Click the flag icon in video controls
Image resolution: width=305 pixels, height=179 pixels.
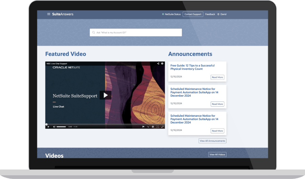tap(143, 127)
